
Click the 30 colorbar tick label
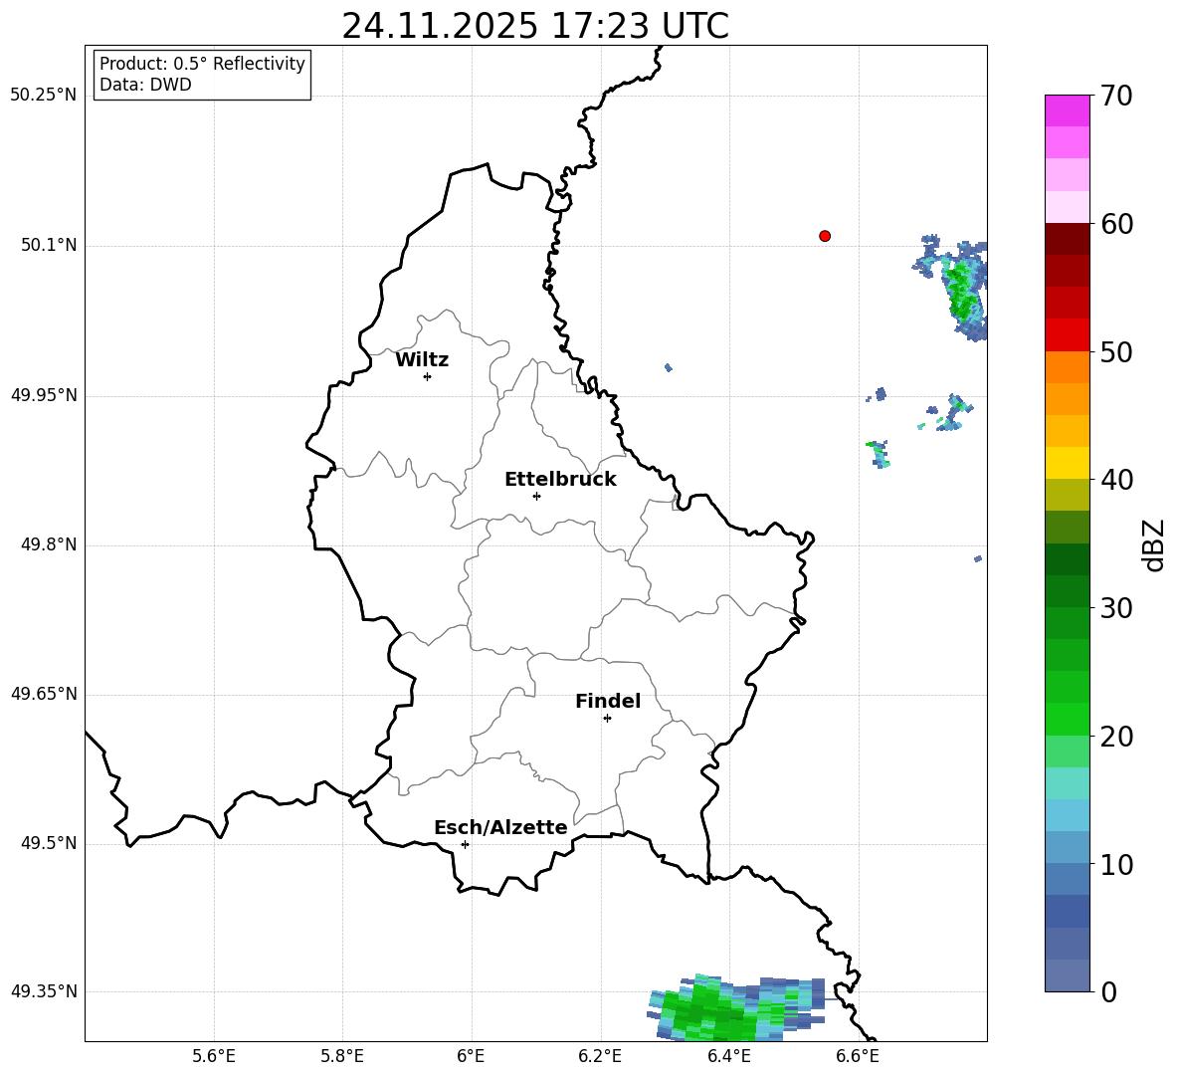tap(1116, 608)
